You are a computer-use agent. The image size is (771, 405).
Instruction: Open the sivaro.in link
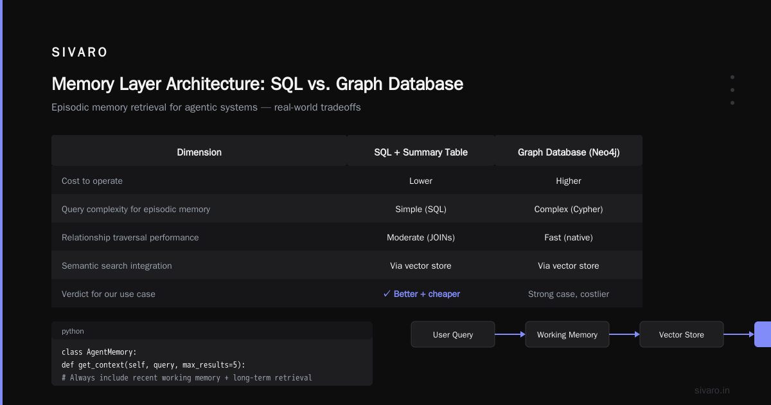pyautogui.click(x=712, y=390)
